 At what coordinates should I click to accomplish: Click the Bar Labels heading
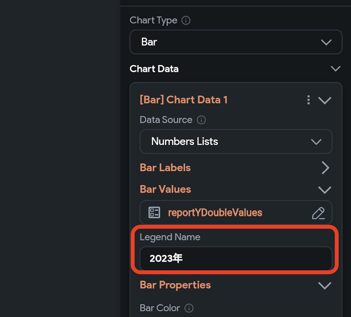[165, 168]
